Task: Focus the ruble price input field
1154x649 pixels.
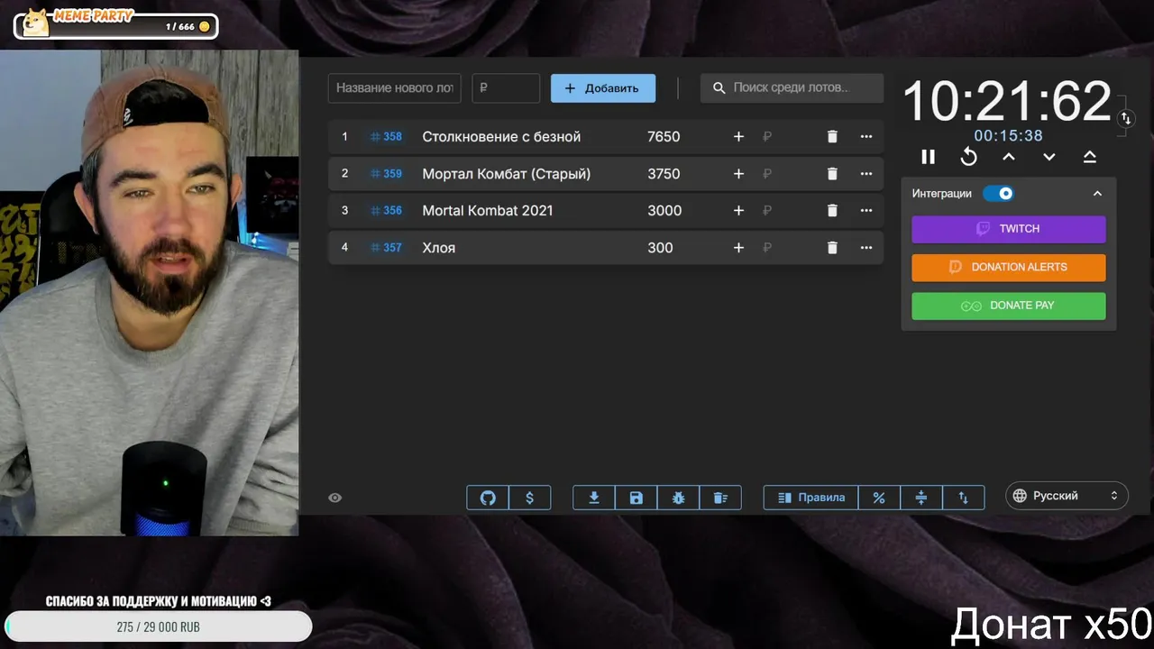Action: pos(506,88)
